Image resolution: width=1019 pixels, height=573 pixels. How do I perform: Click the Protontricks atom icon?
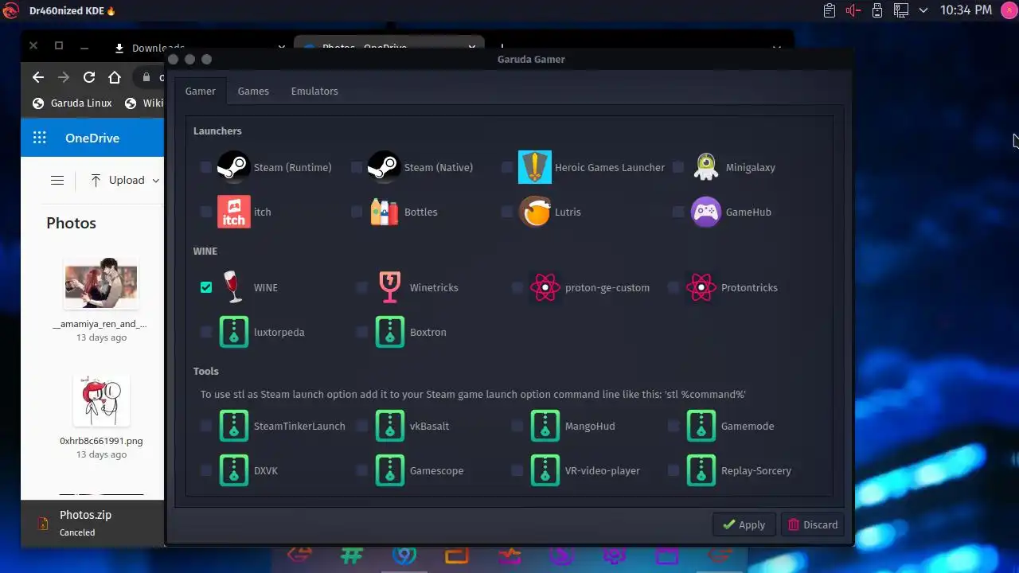pyautogui.click(x=701, y=287)
